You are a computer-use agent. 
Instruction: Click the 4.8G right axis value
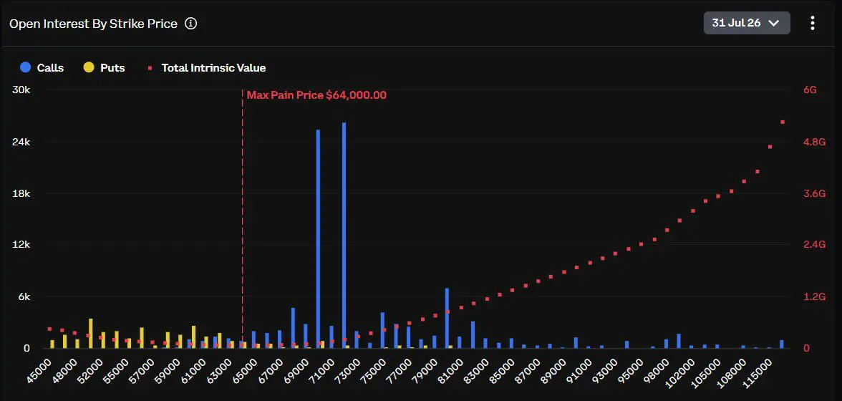(814, 142)
